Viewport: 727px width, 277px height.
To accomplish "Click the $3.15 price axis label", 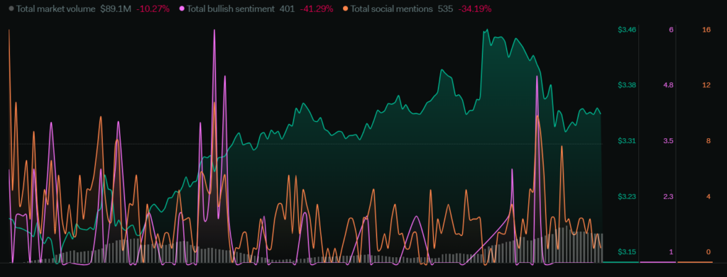I will coord(627,252).
